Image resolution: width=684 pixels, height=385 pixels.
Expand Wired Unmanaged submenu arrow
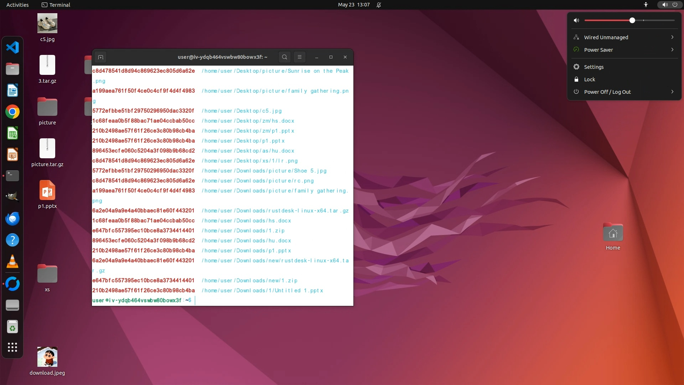[x=672, y=37]
